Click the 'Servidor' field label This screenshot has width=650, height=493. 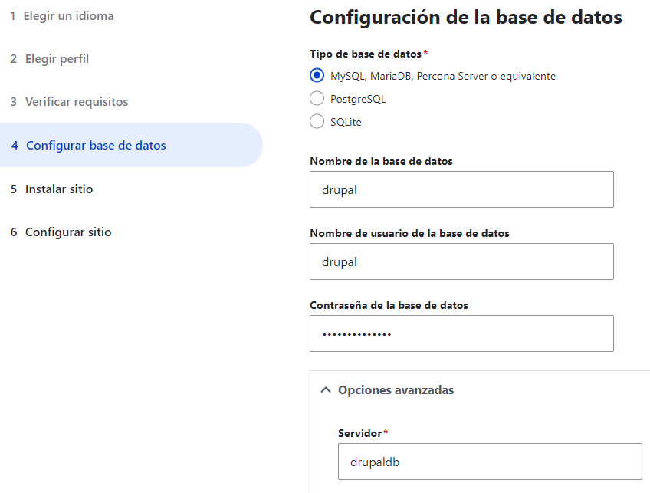click(359, 433)
